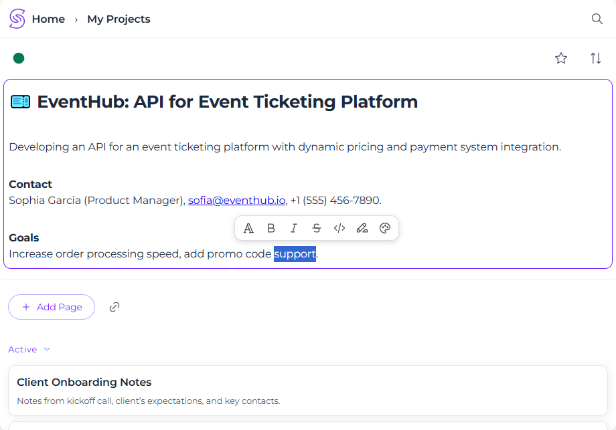Click the Add Page button
Screen dimensions: 616x430
coord(52,307)
